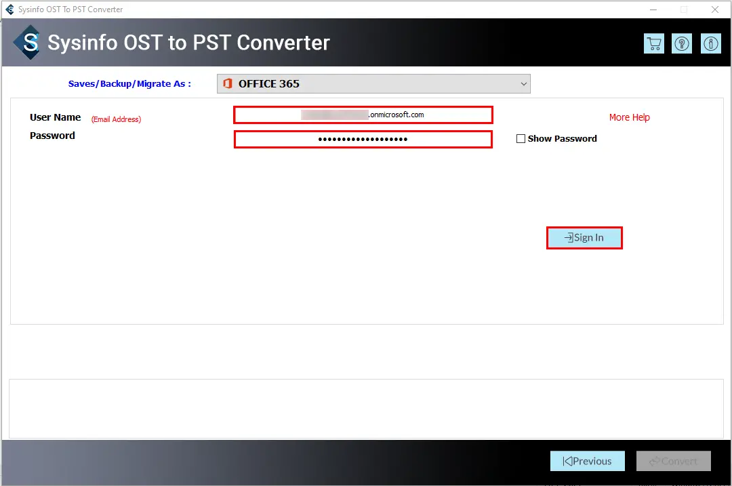Click the User Name email field
The image size is (732, 486).
coord(363,115)
